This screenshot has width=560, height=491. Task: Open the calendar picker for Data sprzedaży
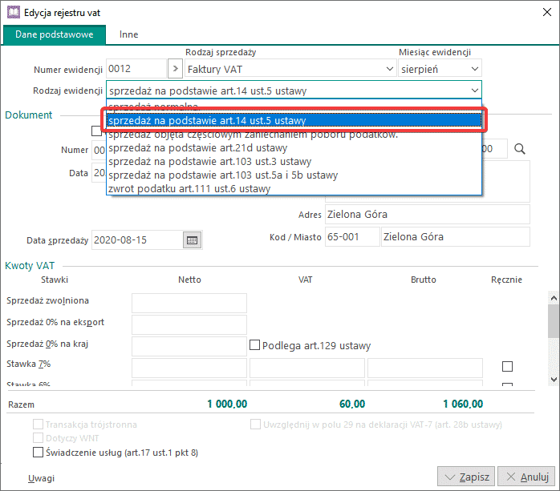[193, 240]
